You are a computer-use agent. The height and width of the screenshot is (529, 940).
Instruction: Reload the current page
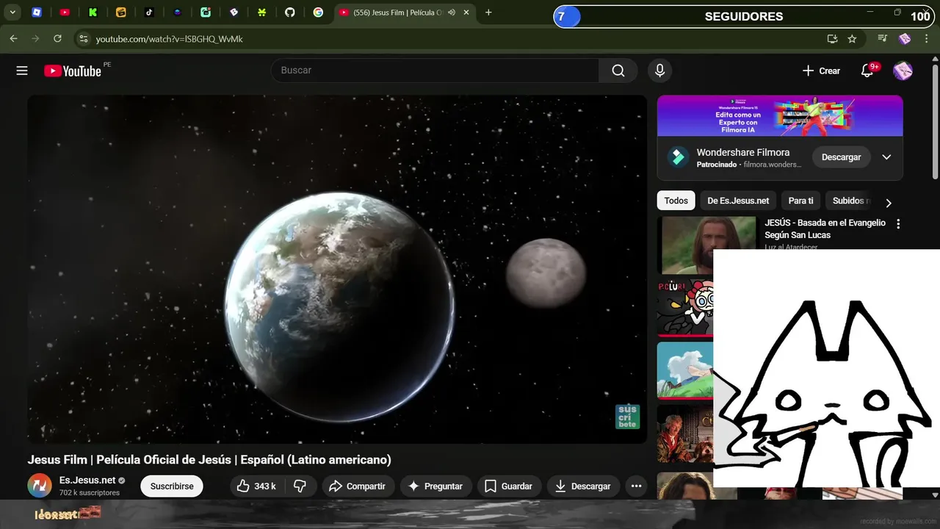pyautogui.click(x=57, y=38)
